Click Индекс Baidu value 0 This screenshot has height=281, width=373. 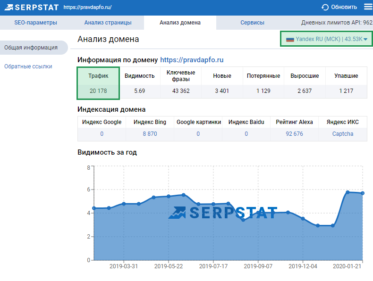246,134
